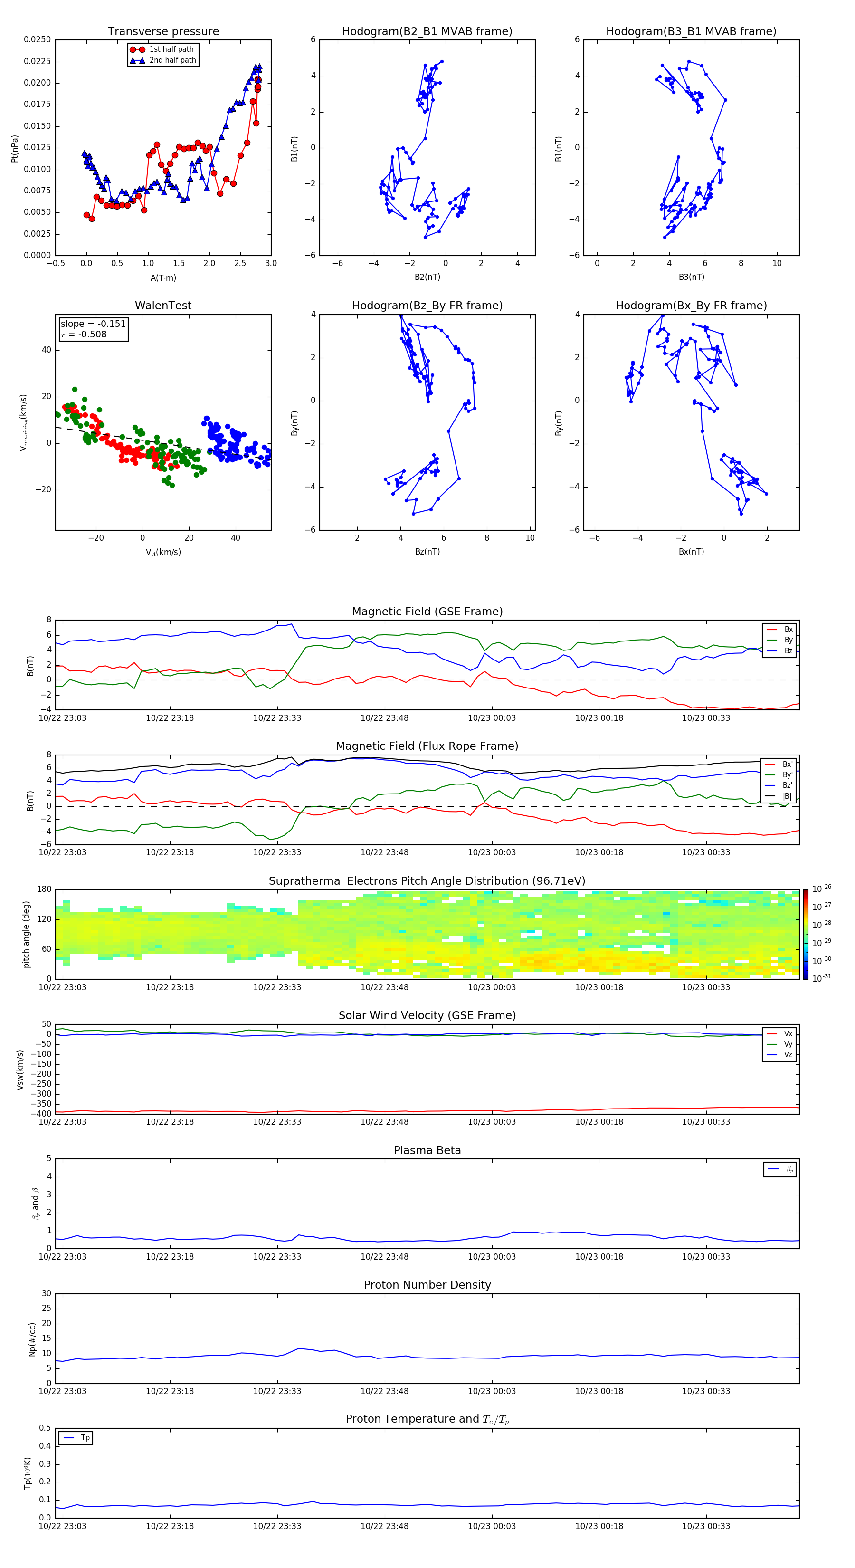Click the 'Magnetic Field (GSE Frame)' title
Image resolution: width=855 pixels, height=1568 pixels.
pos(427,612)
